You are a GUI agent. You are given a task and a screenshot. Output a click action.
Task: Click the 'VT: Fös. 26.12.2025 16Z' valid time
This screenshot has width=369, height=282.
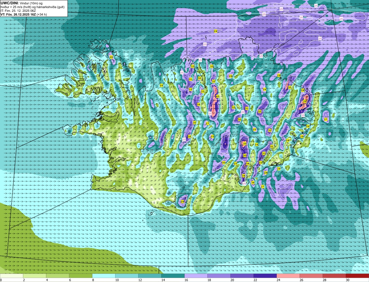(18, 14)
